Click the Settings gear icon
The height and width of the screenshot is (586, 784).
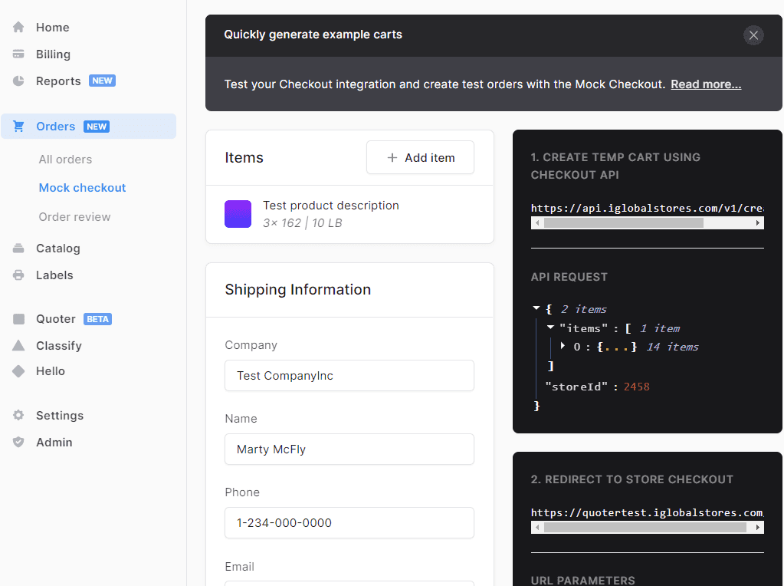[18, 416]
